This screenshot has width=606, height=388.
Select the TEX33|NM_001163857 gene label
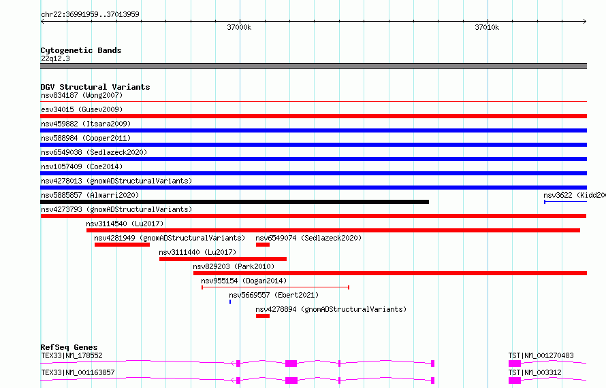[78, 372]
